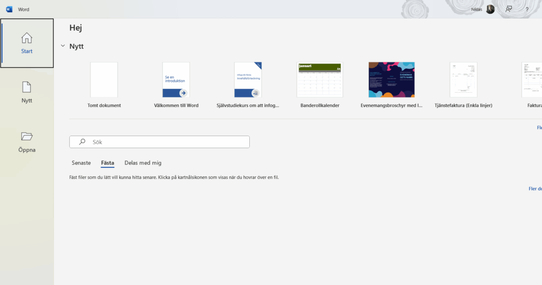Image resolution: width=542 pixels, height=285 pixels.
Task: Switch to the Senaste tab
Action: (81, 163)
